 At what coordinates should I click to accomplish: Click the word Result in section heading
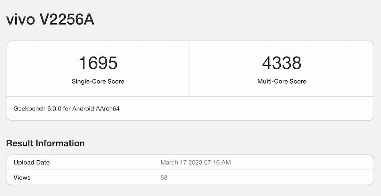coord(20,143)
